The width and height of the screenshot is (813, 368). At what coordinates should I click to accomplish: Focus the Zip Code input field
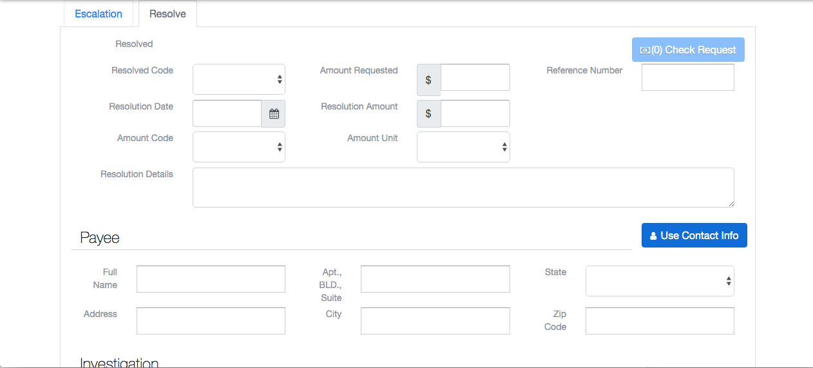(x=660, y=321)
